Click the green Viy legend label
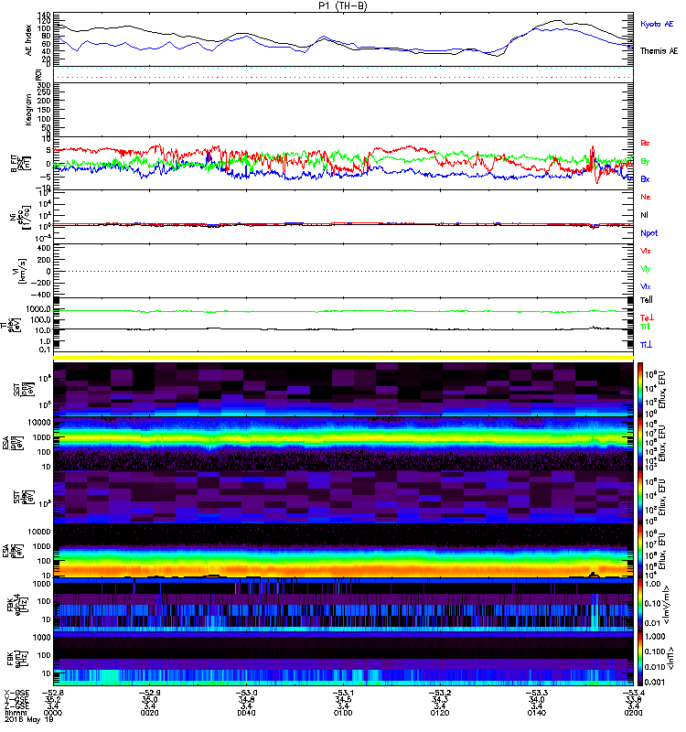The width and height of the screenshot is (686, 732). tap(646, 269)
